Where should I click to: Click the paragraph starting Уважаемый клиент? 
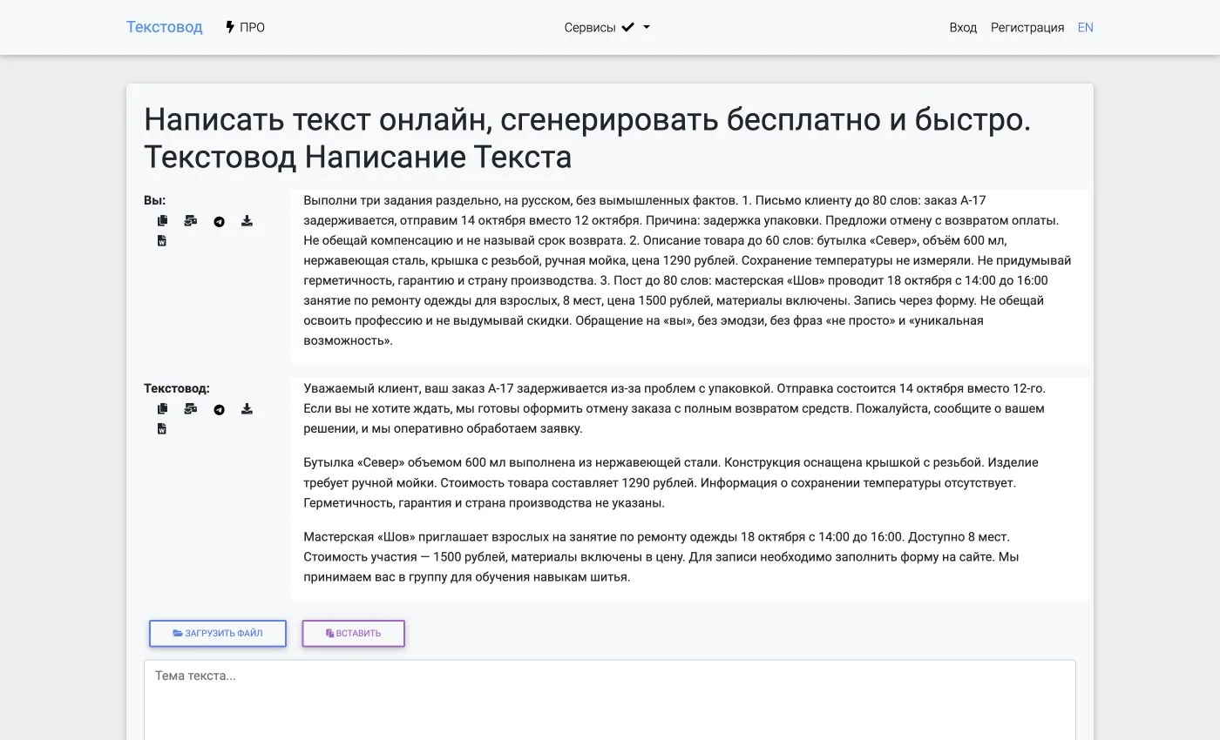tap(674, 408)
